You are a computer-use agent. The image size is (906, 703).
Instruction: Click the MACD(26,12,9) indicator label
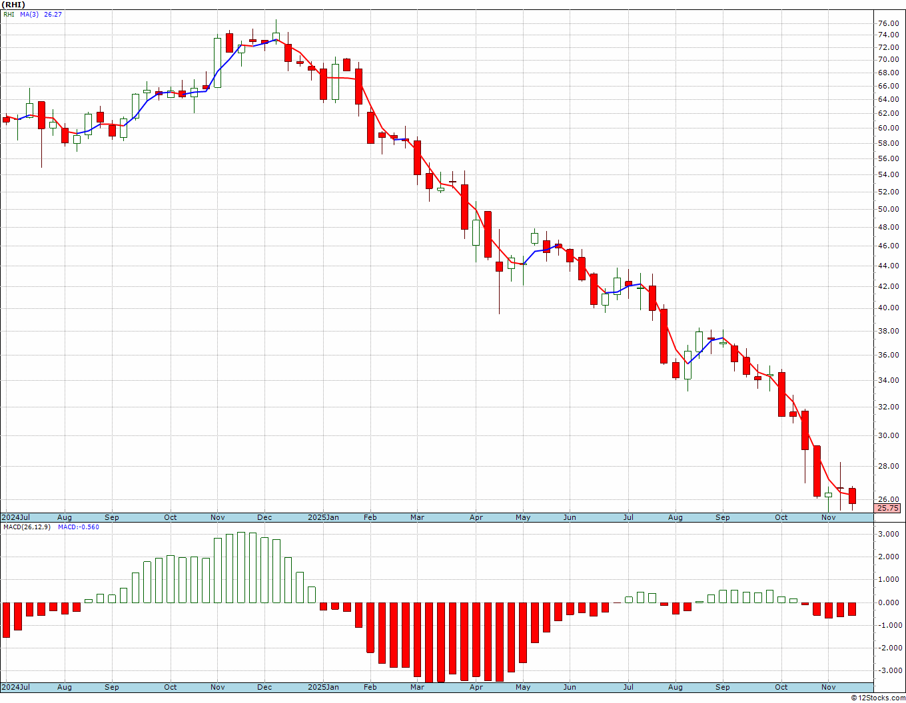(27, 527)
